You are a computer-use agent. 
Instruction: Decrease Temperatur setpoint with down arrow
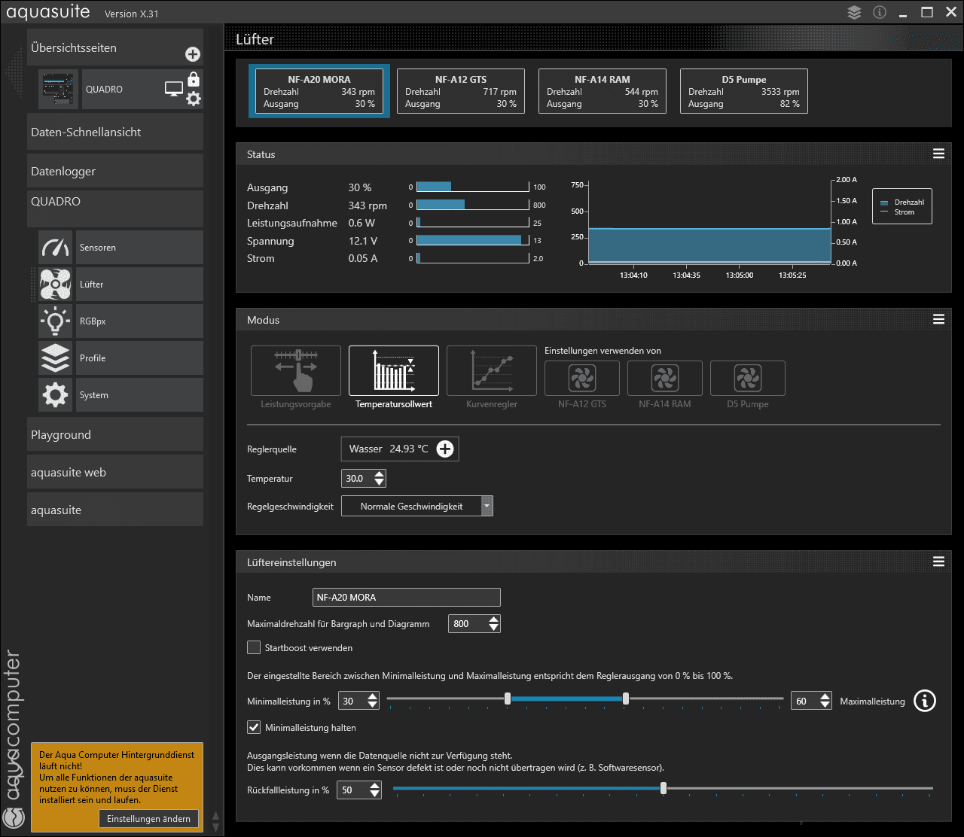[379, 483]
